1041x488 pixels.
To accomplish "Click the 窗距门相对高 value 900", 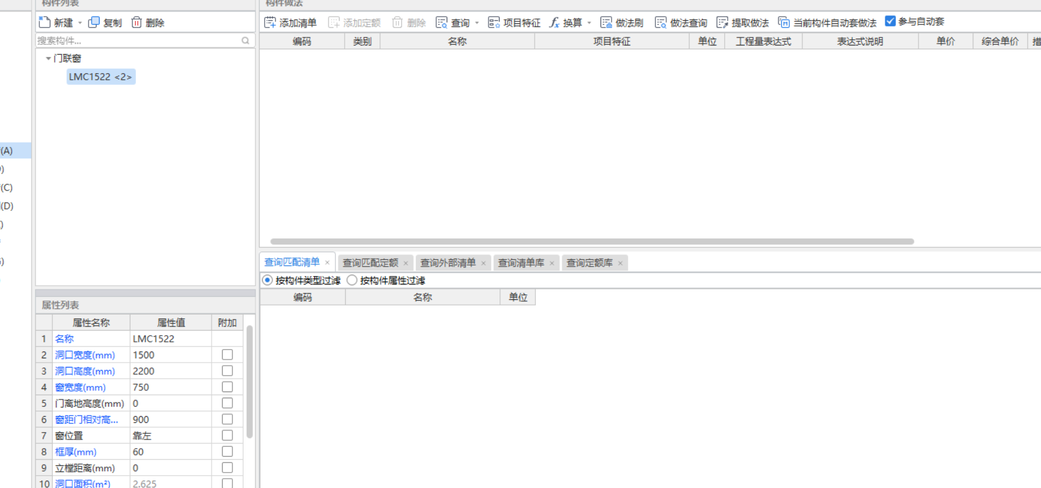I will click(x=170, y=419).
